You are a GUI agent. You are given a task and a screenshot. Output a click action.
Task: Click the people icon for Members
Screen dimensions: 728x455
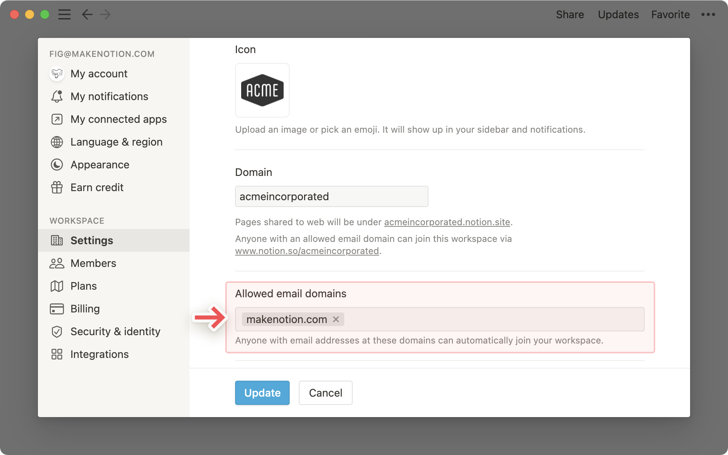(57, 263)
